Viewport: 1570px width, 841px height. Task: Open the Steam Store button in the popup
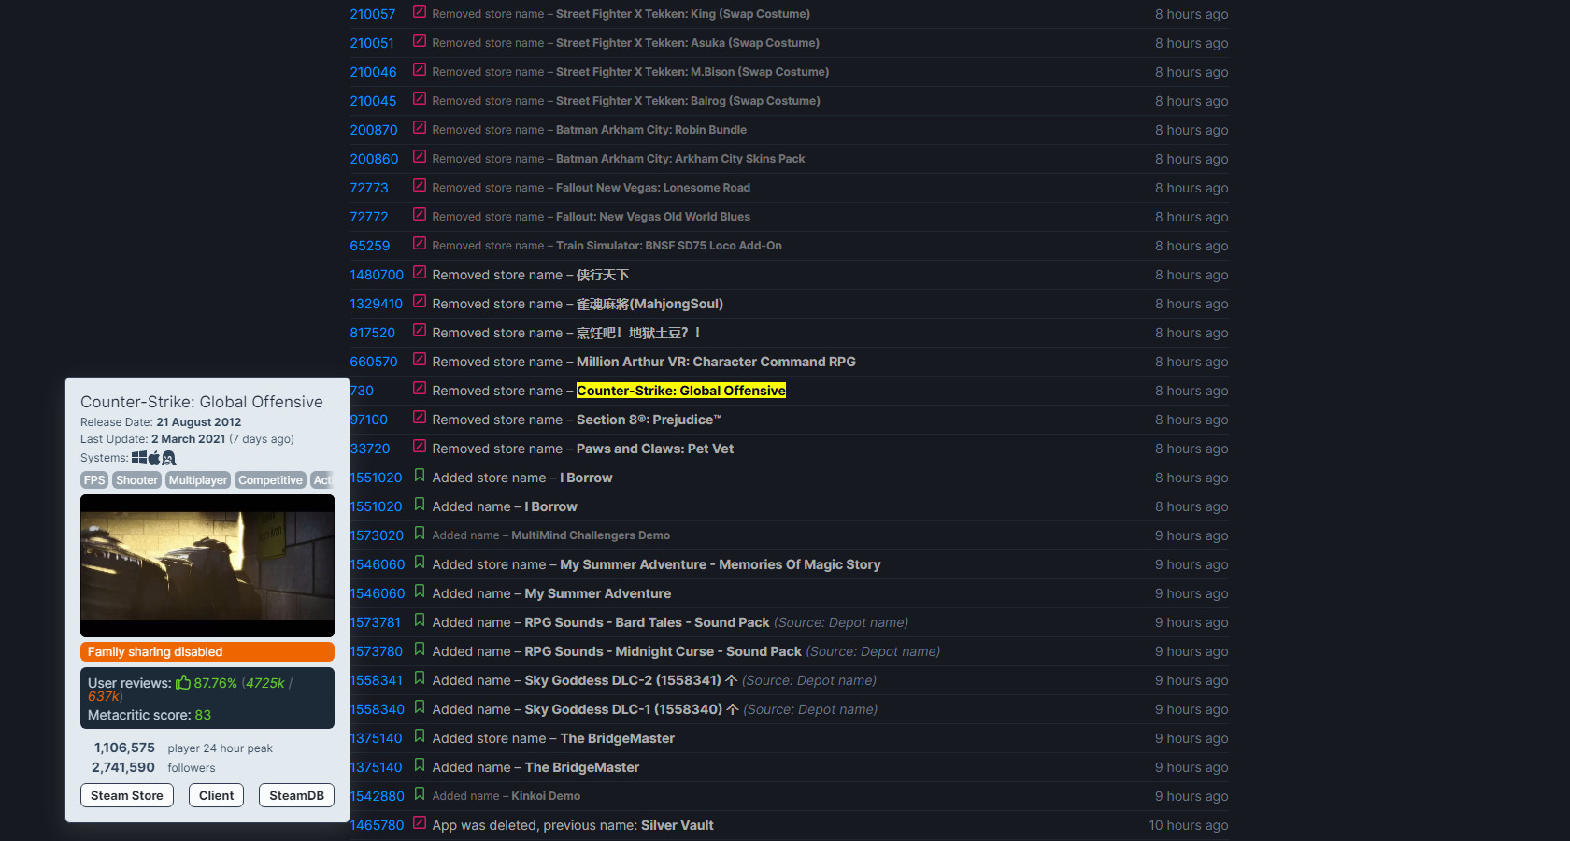[127, 795]
